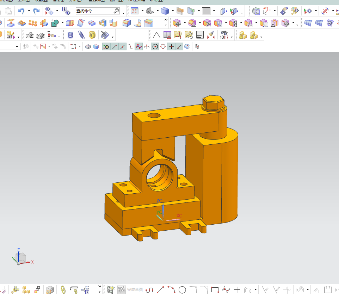Toggle the Enable Snap Point option
The image size is (339, 294).
106,47
